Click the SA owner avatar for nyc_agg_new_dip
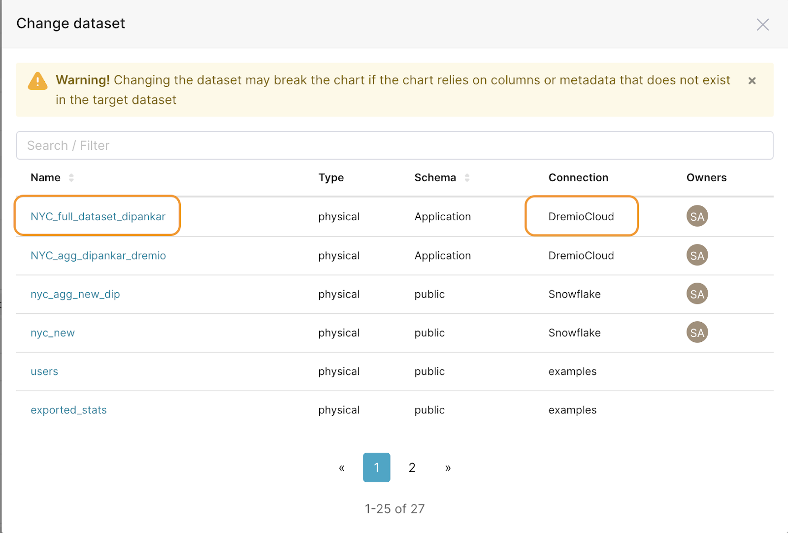Screen dimensions: 788x533 pyautogui.click(x=697, y=294)
